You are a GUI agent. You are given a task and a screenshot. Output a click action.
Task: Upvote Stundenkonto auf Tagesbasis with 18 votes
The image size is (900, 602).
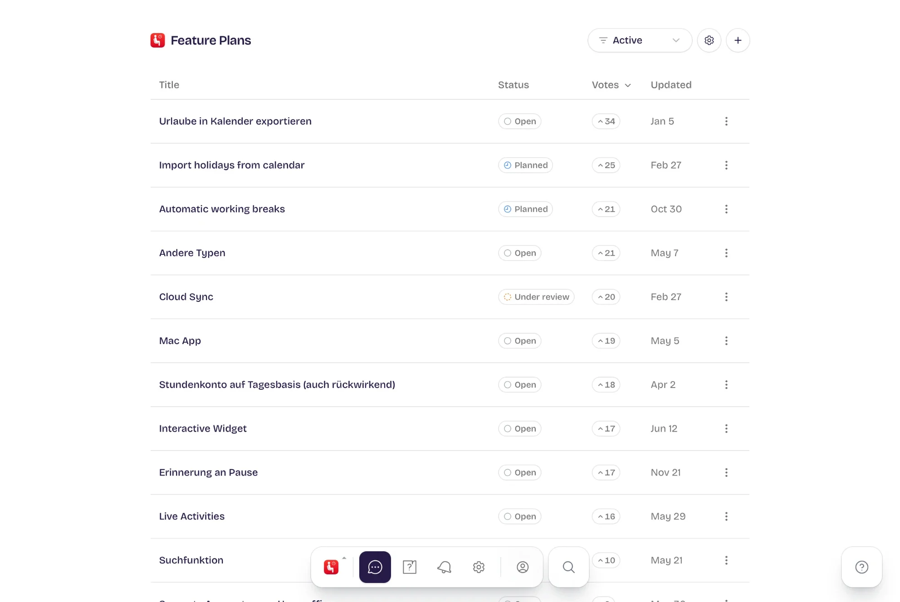pyautogui.click(x=606, y=385)
